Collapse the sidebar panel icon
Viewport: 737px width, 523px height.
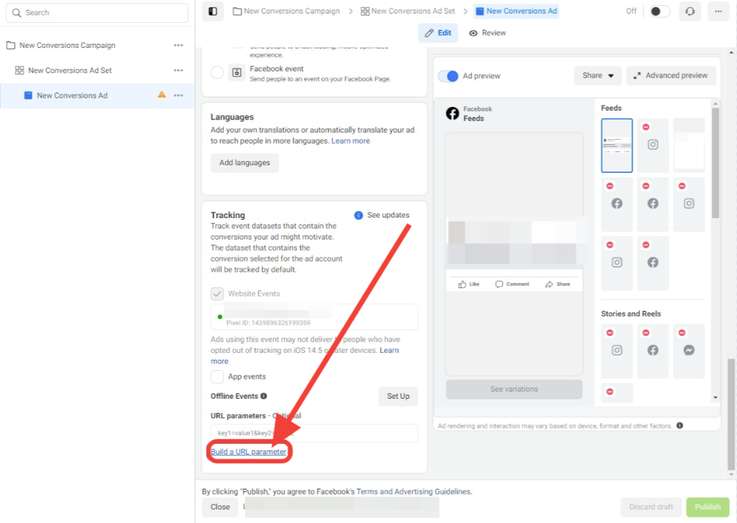[213, 11]
